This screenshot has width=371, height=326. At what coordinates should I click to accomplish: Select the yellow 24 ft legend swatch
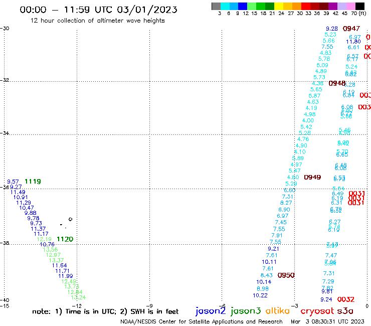[278, 6]
